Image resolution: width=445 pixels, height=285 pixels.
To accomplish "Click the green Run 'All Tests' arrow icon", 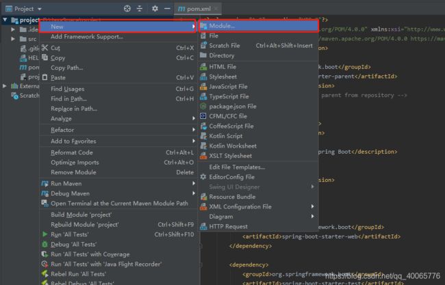I will 44,234.
